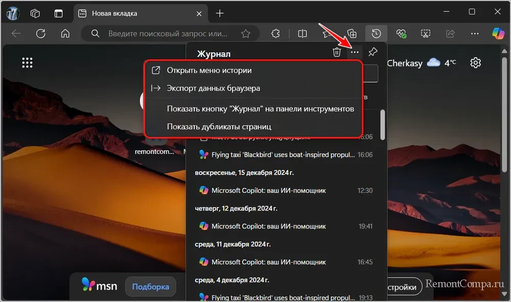The height and width of the screenshot is (302, 511).
Task: Open the Edge profile avatar
Action: coord(13,13)
